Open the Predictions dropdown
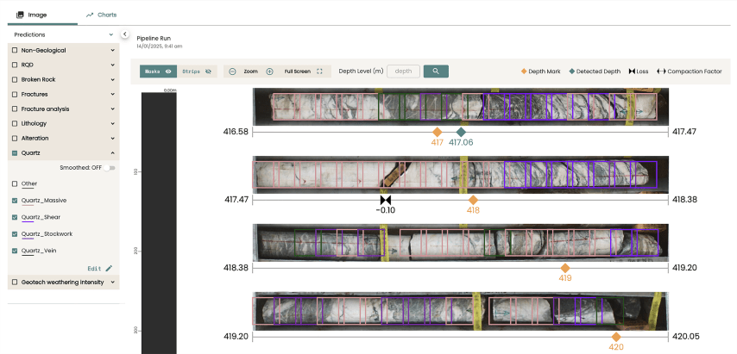 click(x=64, y=34)
